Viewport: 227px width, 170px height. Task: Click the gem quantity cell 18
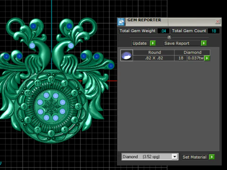pos(181,58)
